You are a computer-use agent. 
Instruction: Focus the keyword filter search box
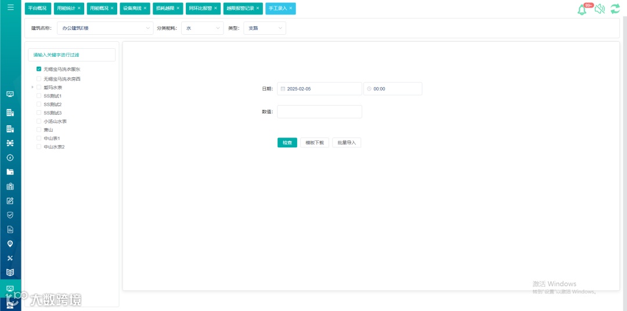point(71,55)
